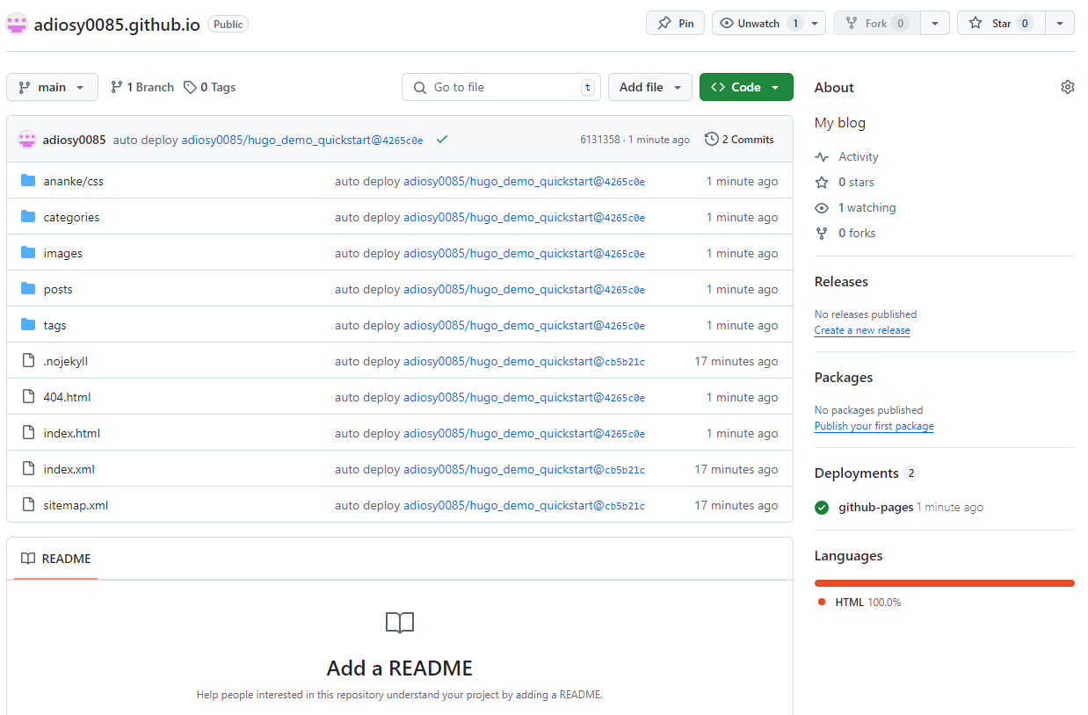Open the .nojekyll file
The image size is (1088, 715).
pos(66,361)
